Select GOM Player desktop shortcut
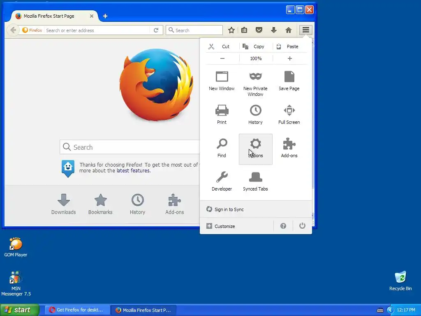The image size is (421, 316). (16, 247)
